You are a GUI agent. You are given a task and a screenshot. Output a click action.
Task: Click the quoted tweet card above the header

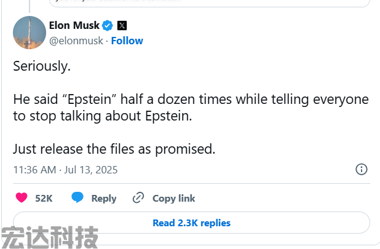(x=210, y=3)
